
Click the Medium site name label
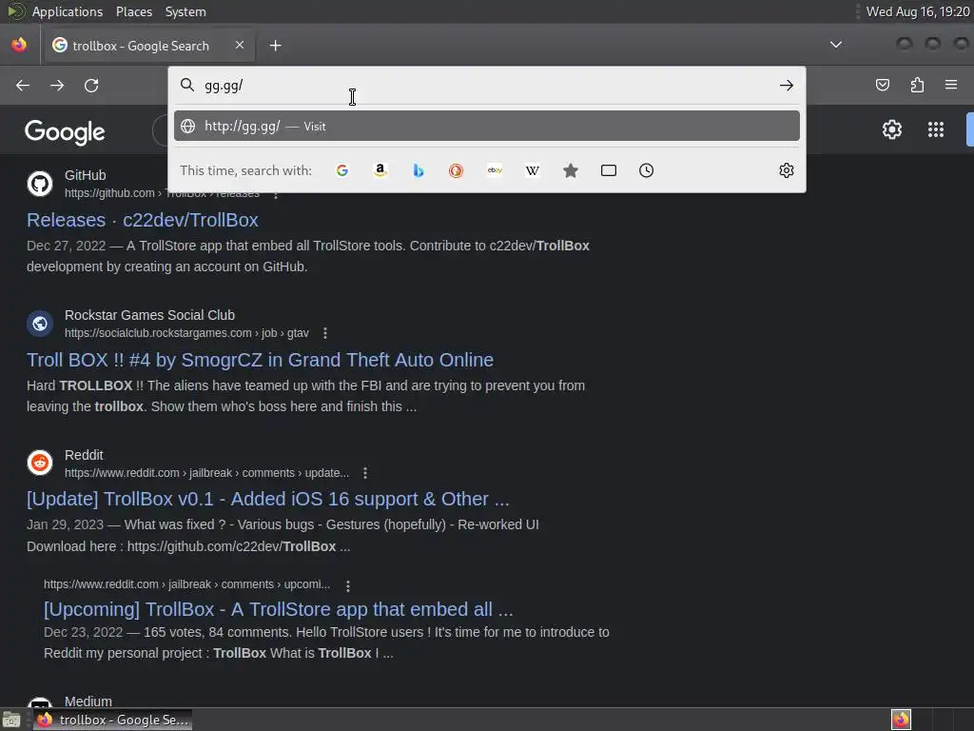tap(88, 701)
